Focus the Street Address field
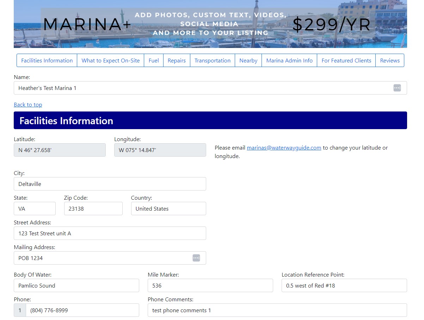This screenshot has width=424, height=320. [109, 233]
